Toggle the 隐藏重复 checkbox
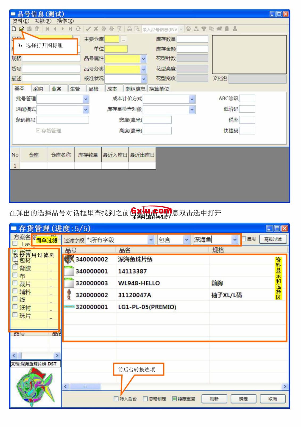This screenshot has height=427, width=301. 174,399
